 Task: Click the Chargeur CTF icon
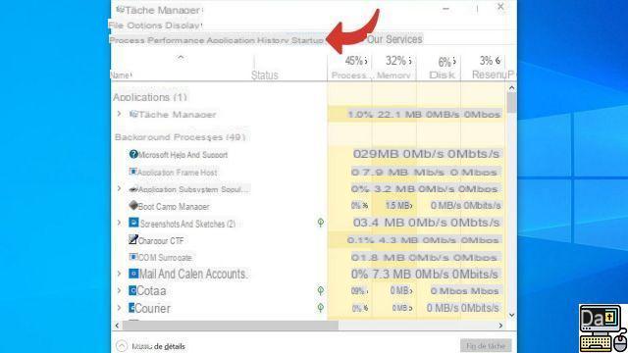point(133,239)
